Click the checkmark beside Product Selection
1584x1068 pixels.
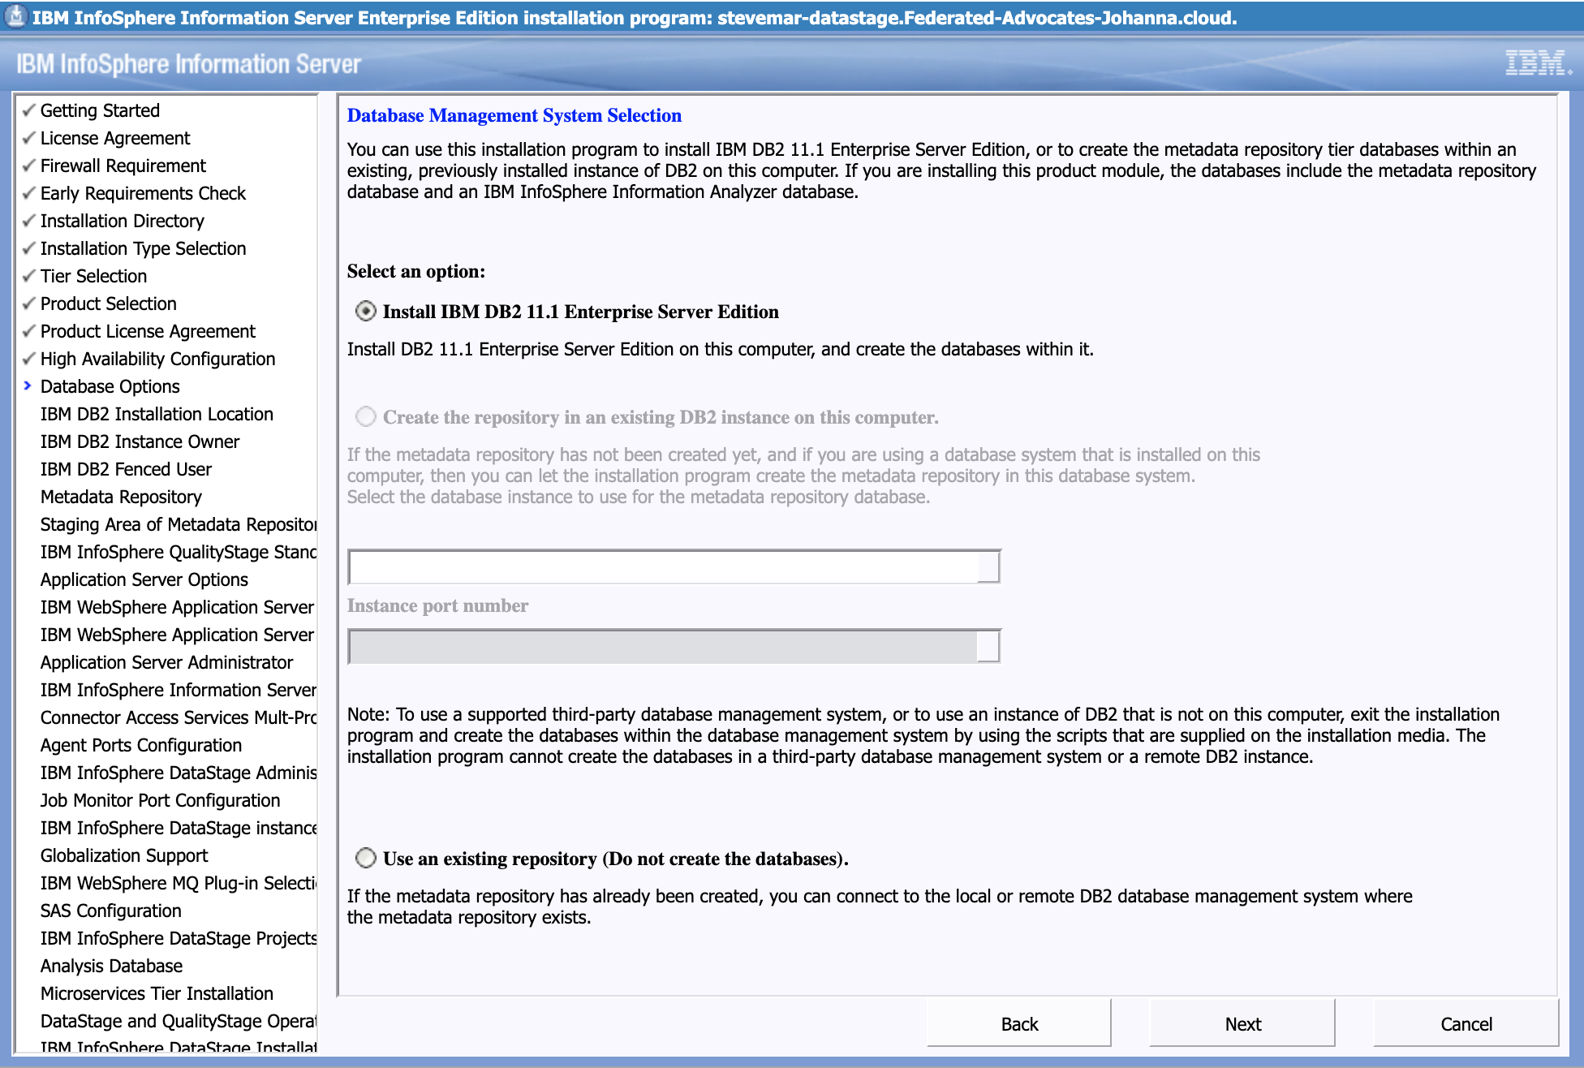[x=29, y=304]
